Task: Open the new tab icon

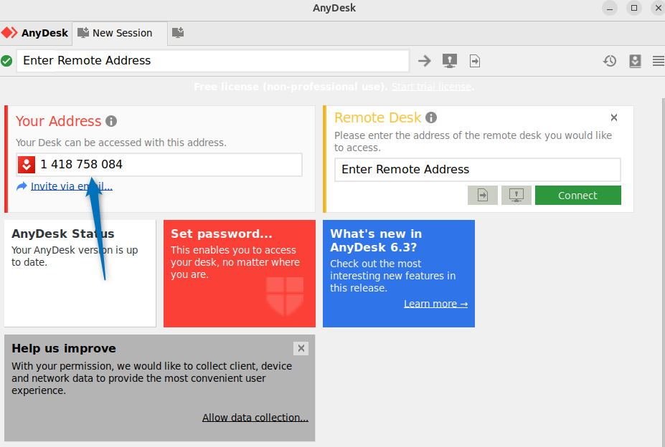Action: click(178, 33)
